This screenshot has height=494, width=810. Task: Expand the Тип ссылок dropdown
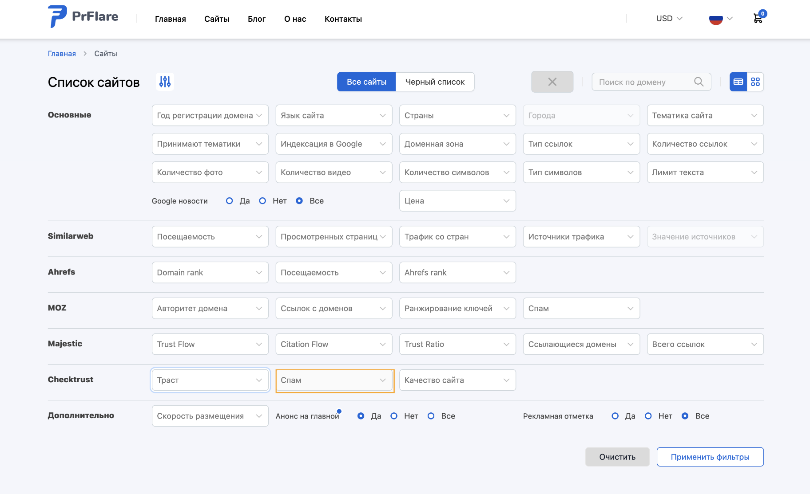(x=581, y=144)
